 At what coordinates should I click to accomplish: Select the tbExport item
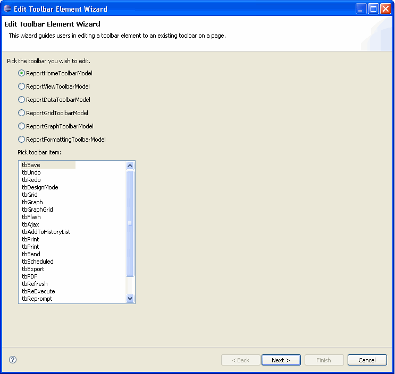[33, 269]
